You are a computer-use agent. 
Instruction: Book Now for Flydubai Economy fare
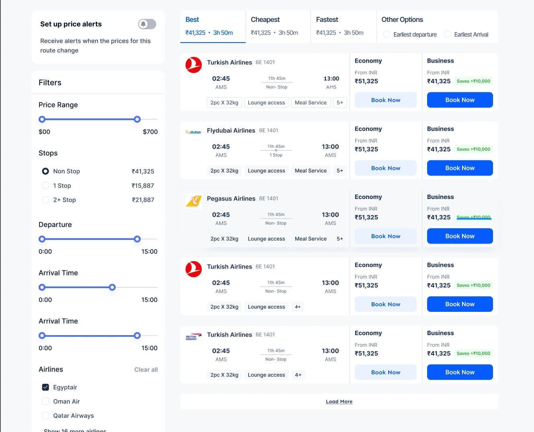(x=385, y=168)
